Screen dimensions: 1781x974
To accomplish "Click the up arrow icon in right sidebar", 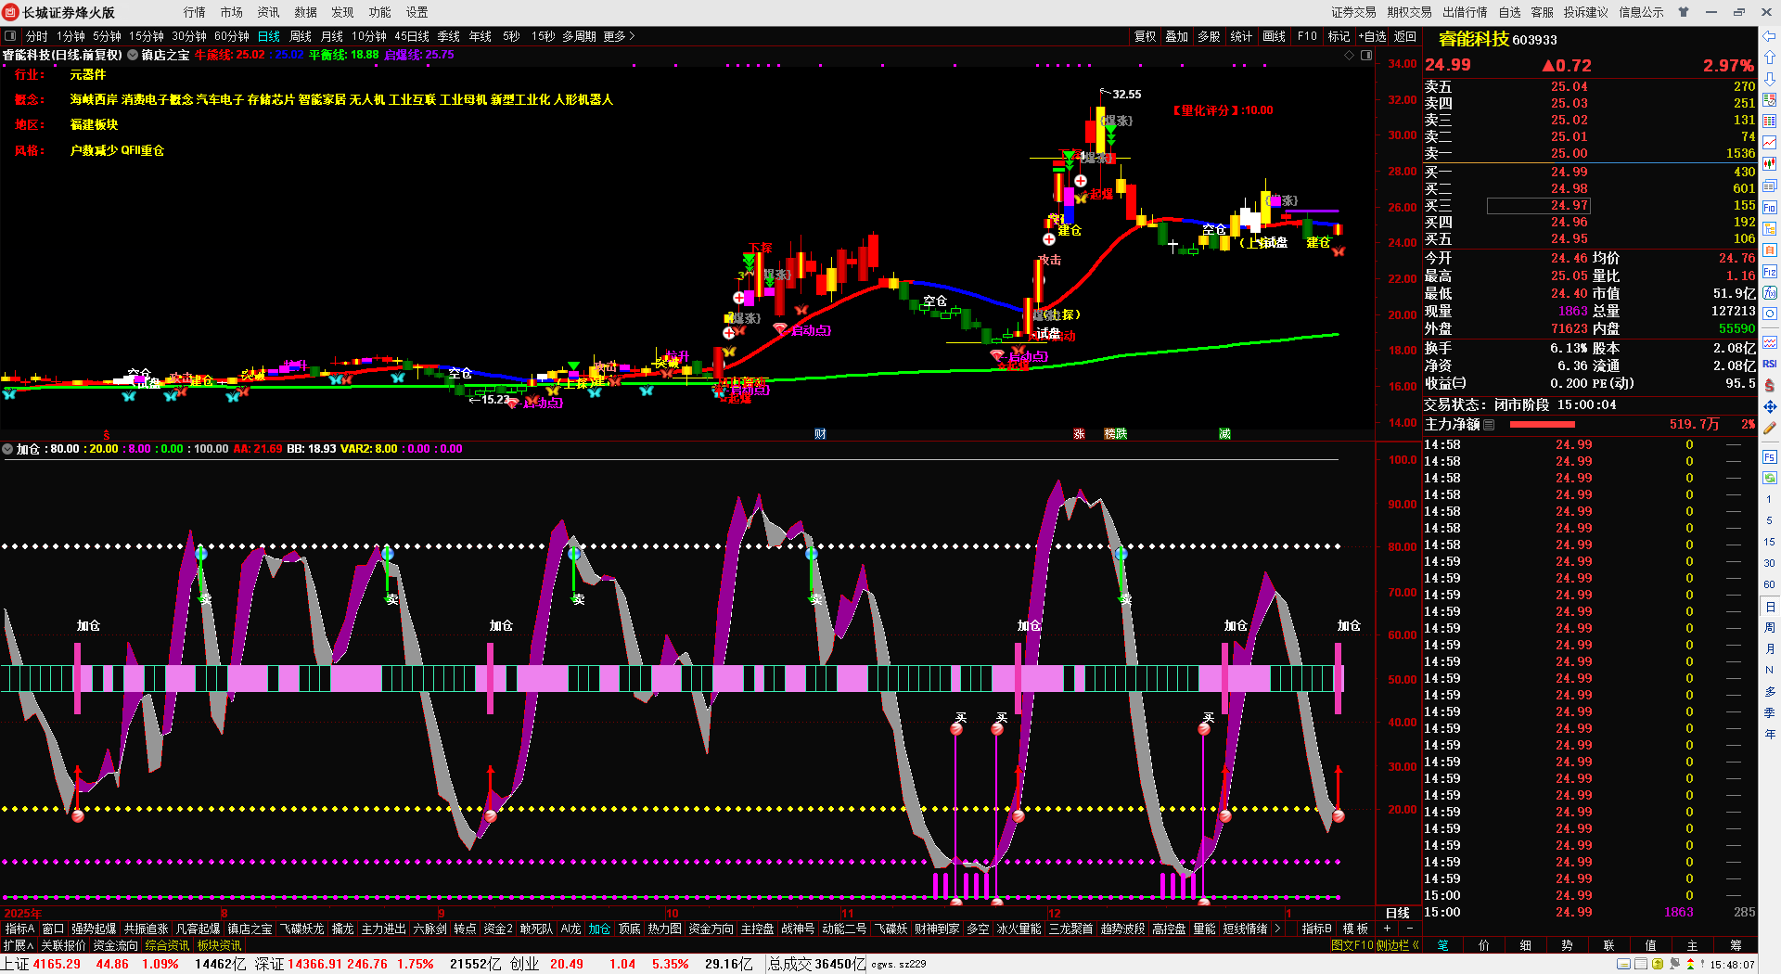I will point(1770,58).
